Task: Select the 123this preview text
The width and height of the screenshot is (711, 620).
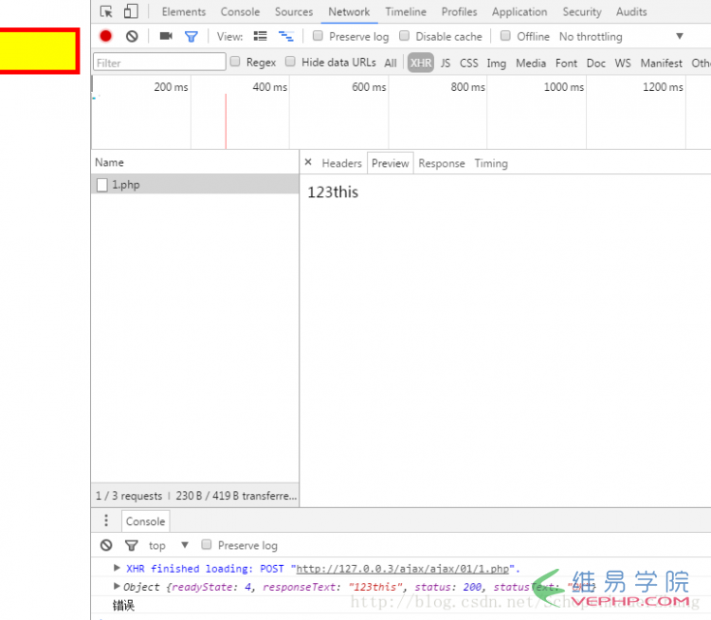Action: (333, 192)
